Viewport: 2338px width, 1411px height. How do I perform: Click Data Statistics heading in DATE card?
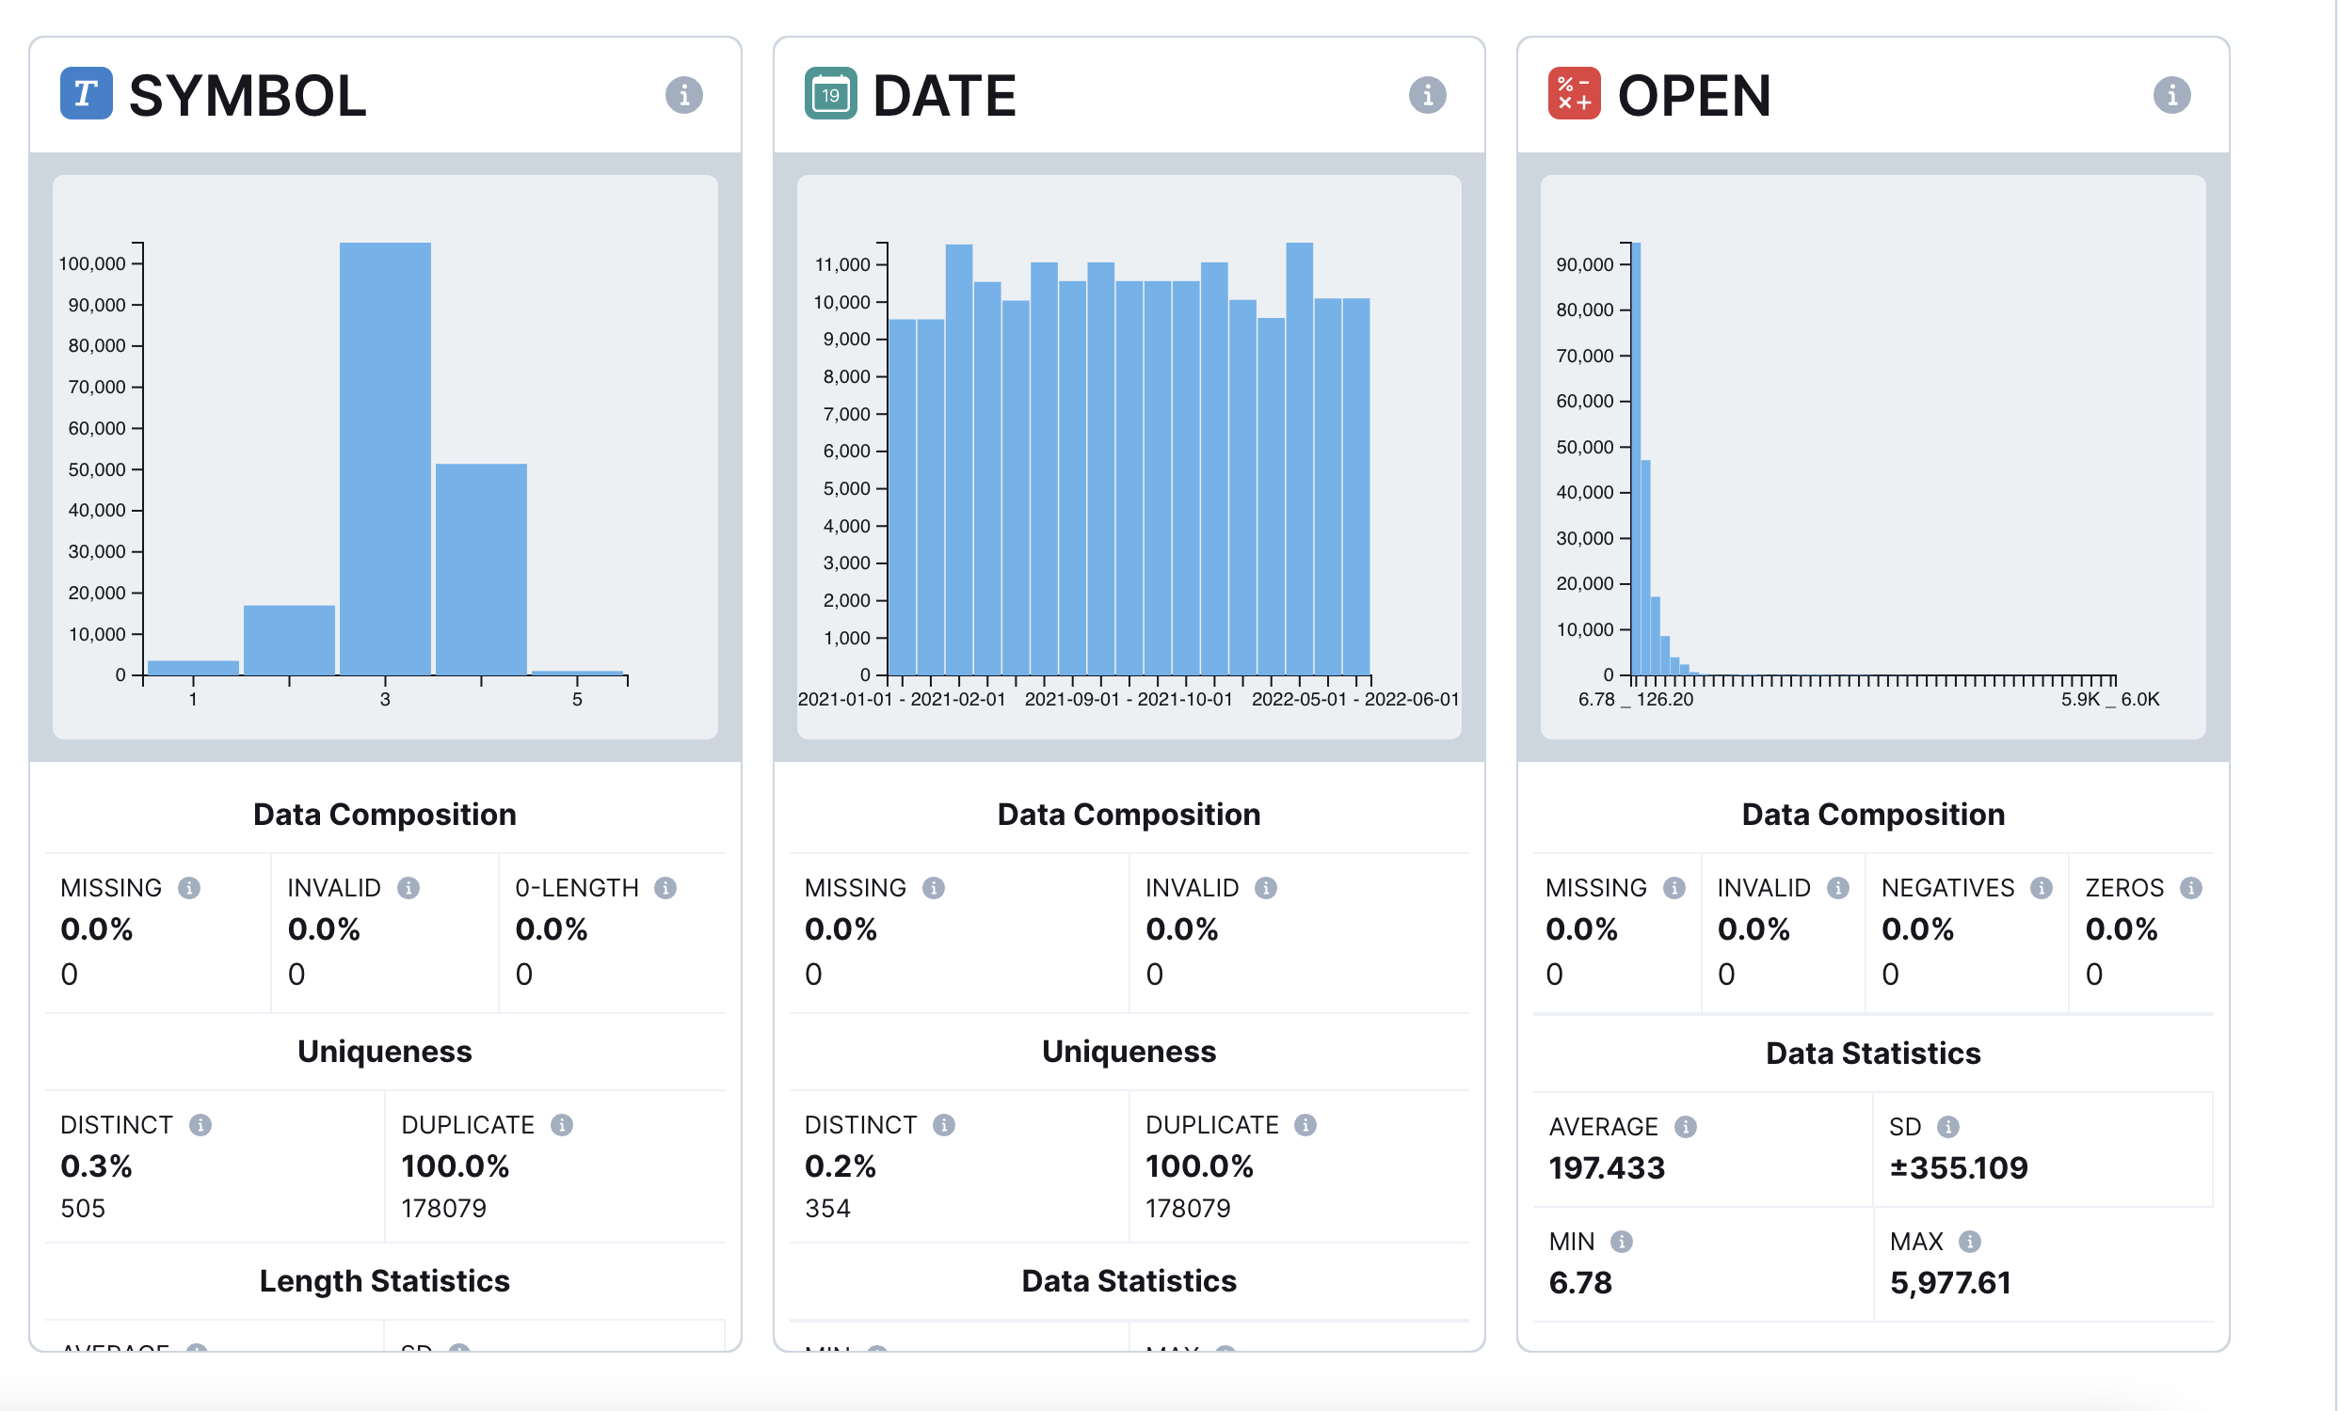[1129, 1281]
